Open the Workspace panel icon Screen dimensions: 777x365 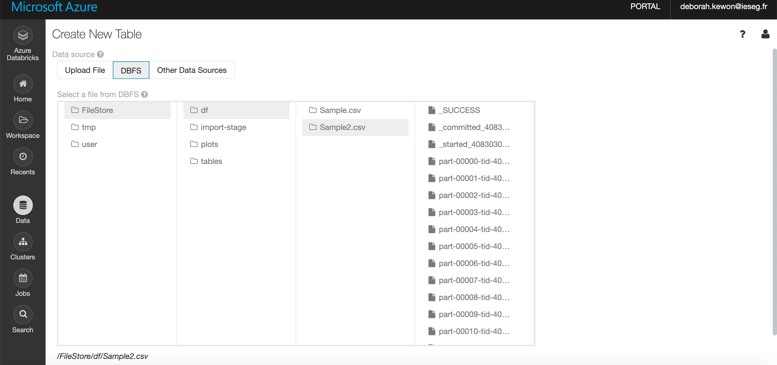[22, 120]
